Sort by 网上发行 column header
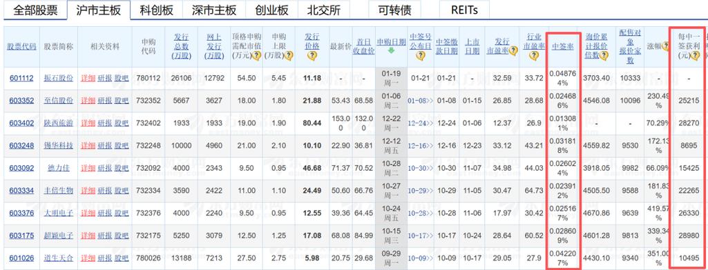 (213, 46)
